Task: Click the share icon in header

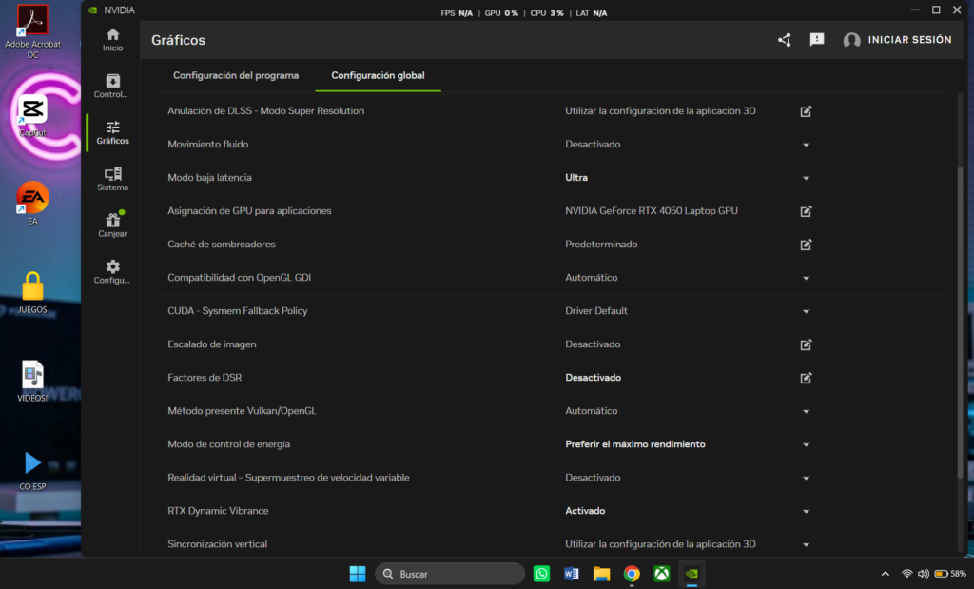Action: click(785, 40)
